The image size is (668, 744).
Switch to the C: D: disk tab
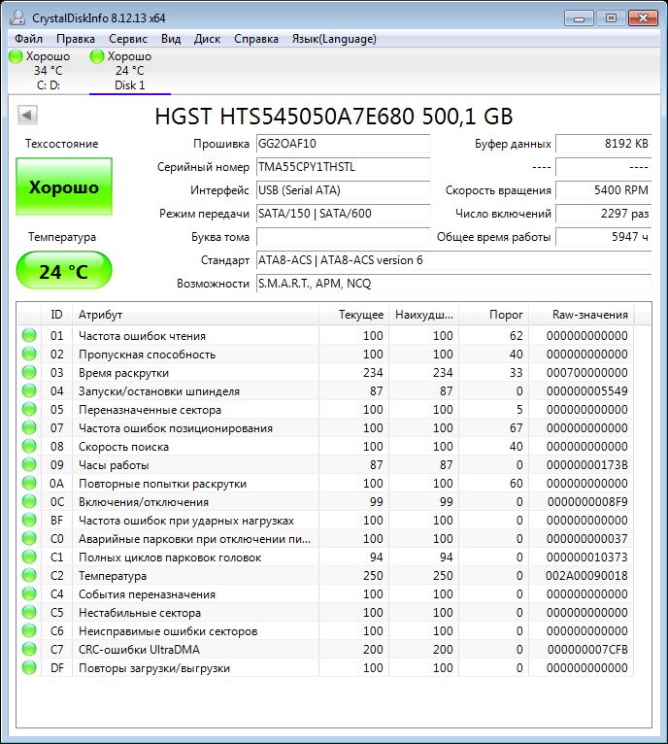[x=48, y=71]
